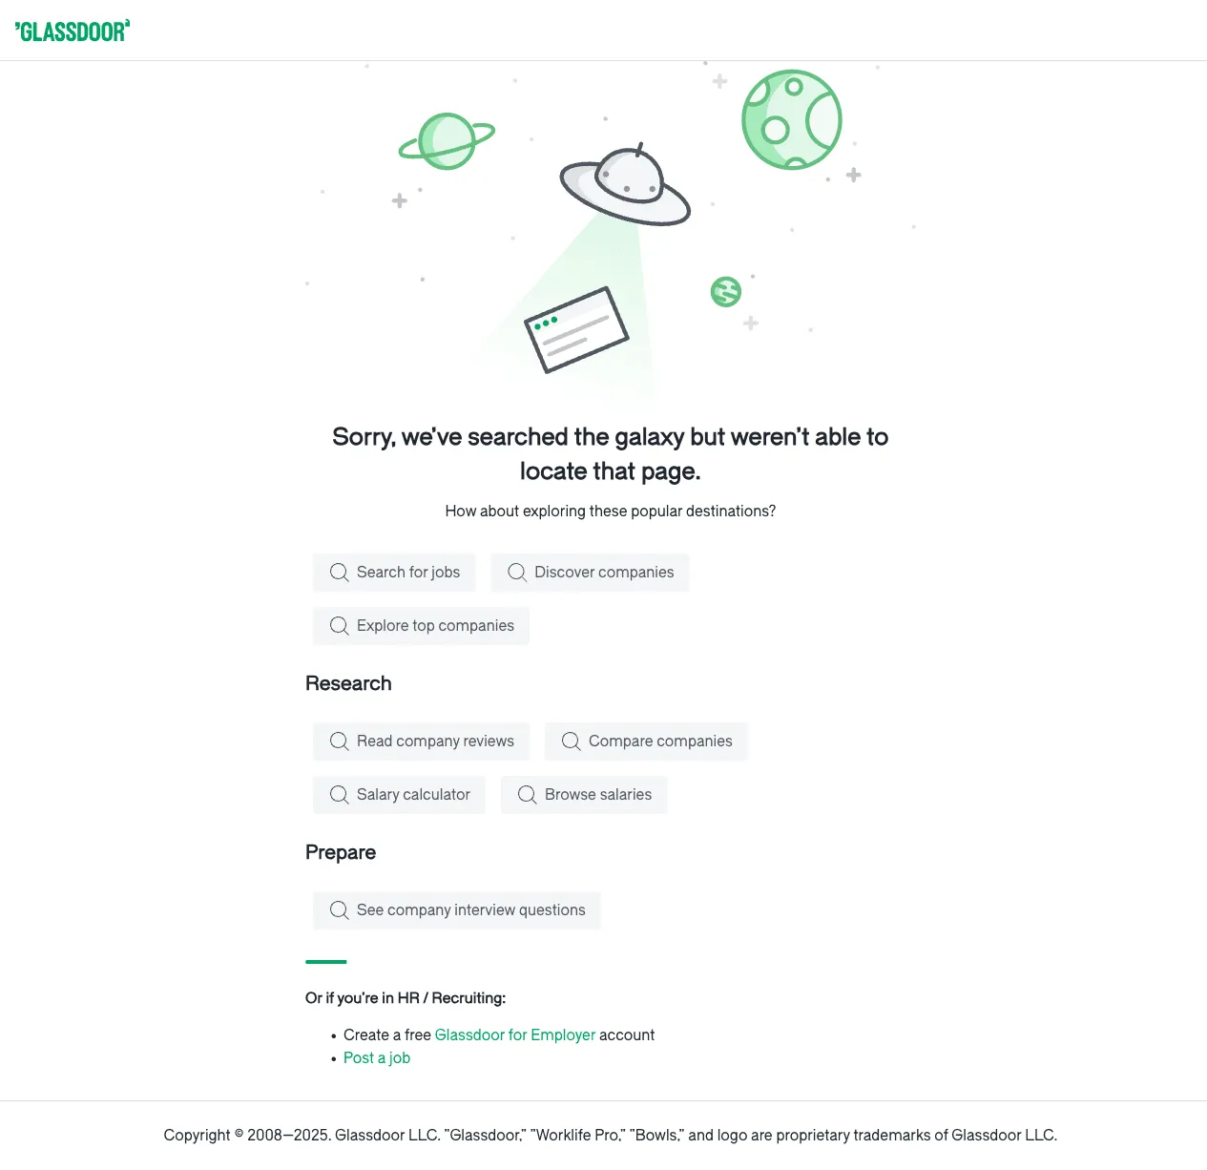1207x1170 pixels.
Task: Open Explore top companies
Action: (x=421, y=625)
